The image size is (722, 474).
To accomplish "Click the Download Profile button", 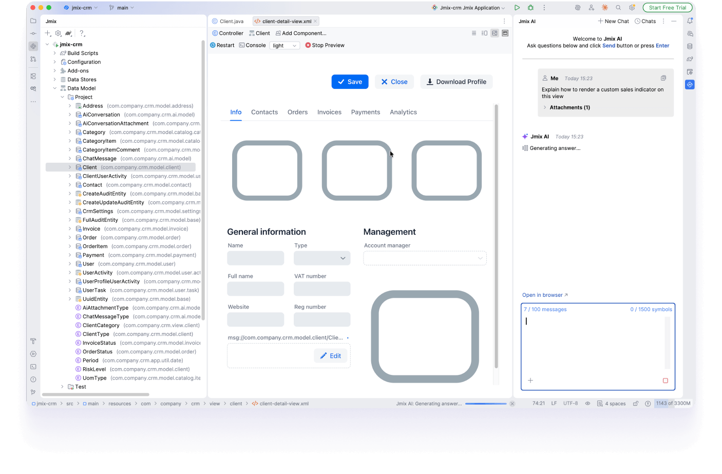I will (456, 82).
